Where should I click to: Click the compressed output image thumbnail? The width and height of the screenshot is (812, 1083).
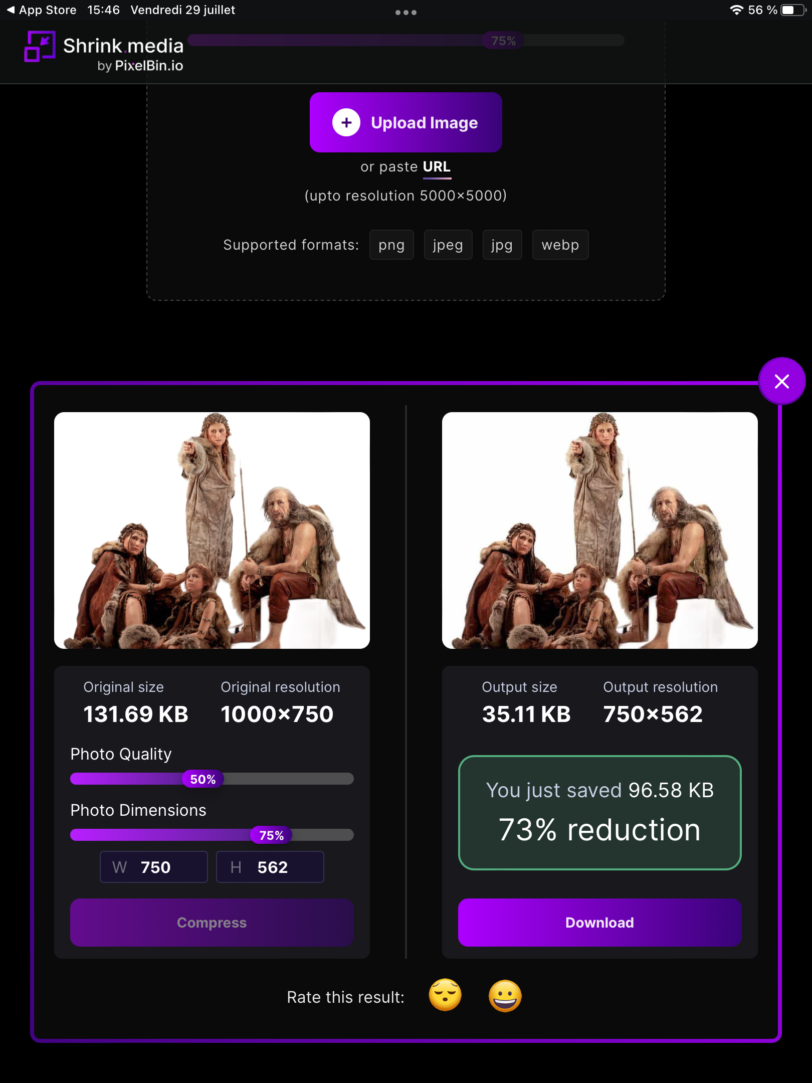600,530
